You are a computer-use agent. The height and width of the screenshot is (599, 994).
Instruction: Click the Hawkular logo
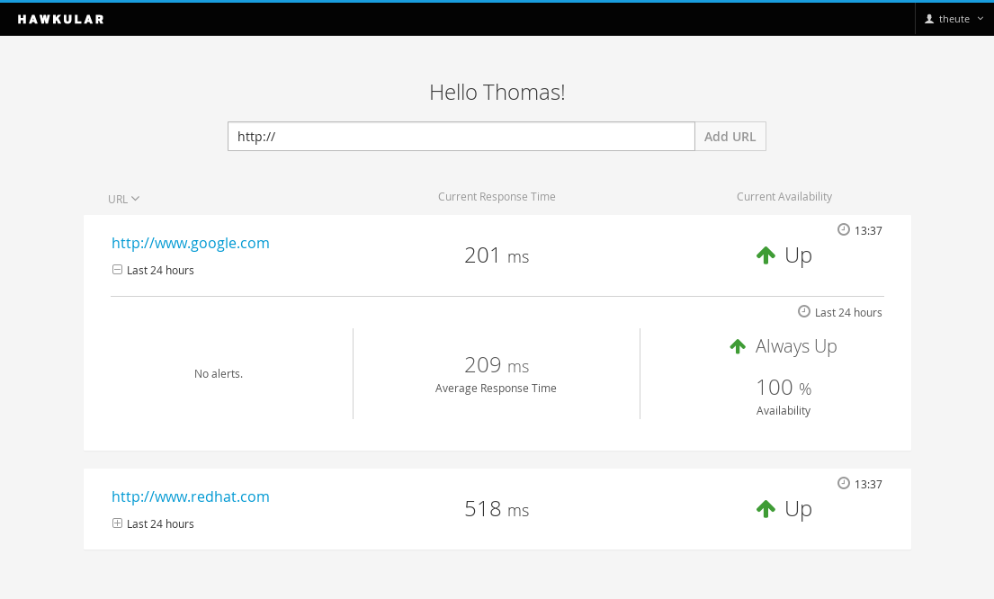pyautogui.click(x=61, y=19)
